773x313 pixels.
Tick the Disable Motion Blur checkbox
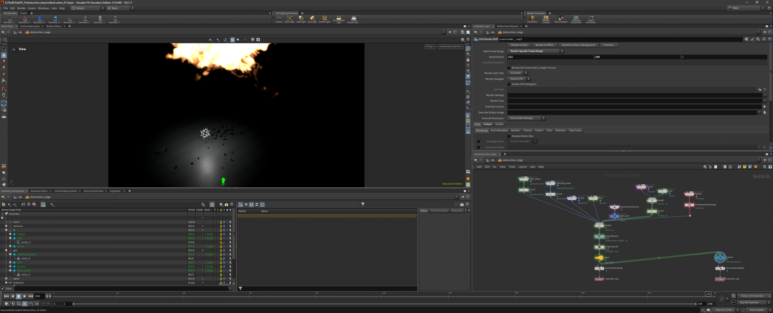(x=509, y=136)
